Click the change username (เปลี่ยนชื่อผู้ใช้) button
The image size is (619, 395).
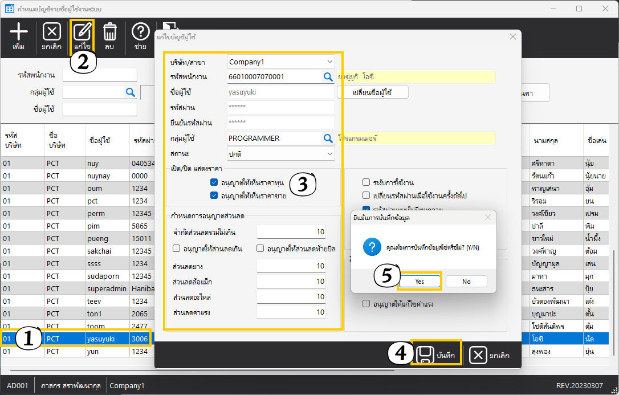[373, 92]
